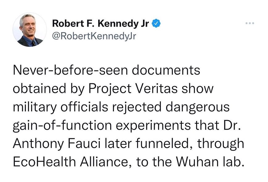Click the phrase 'military officials rejected dangerous'
This screenshot has width=268, height=182.
(x=121, y=107)
